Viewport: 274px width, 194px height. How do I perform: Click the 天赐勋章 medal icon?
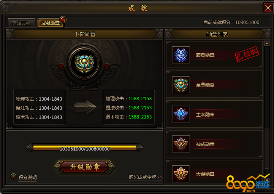(x=181, y=174)
